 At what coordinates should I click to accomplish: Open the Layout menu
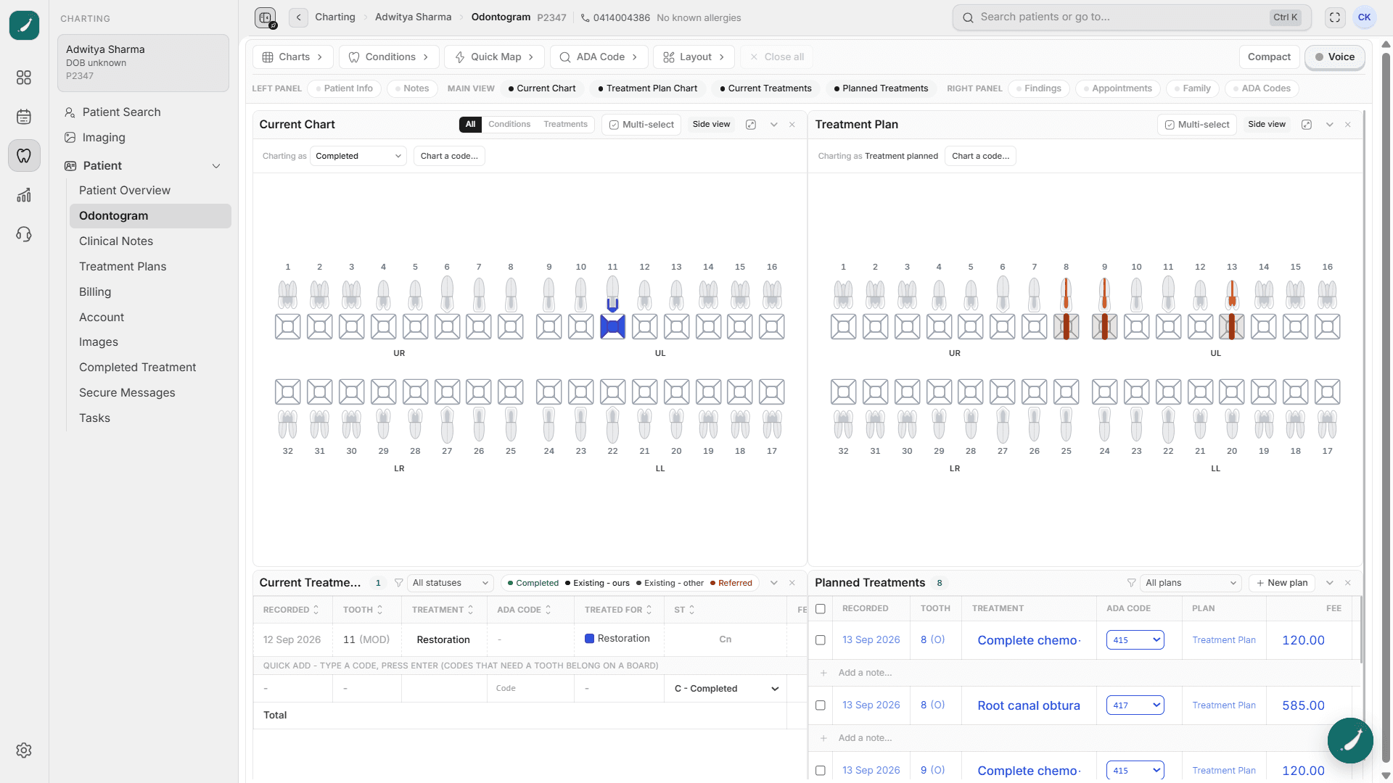pyautogui.click(x=694, y=57)
